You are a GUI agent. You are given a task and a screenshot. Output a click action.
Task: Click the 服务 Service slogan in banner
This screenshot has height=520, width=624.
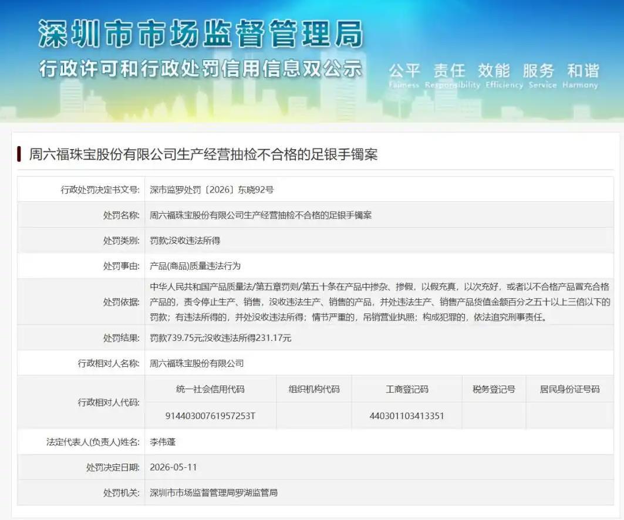542,76
